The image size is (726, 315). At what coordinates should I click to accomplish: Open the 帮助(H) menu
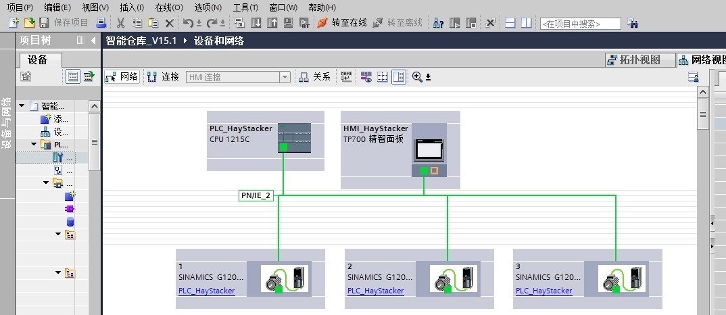[x=322, y=8]
